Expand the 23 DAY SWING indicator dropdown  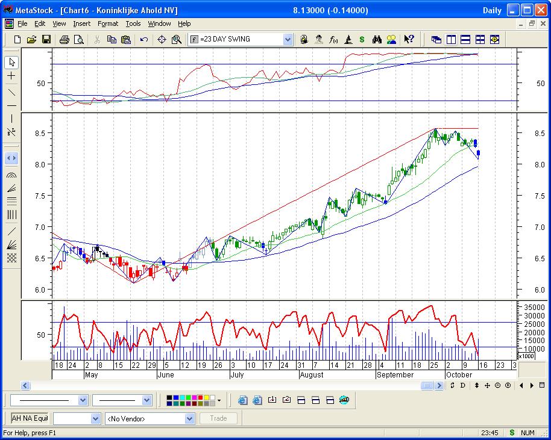pyautogui.click(x=288, y=40)
